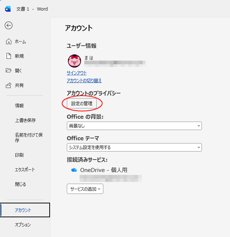230x237 pixels.
Task: Click the 接続済みサービス: heading
Action: tap(87, 160)
